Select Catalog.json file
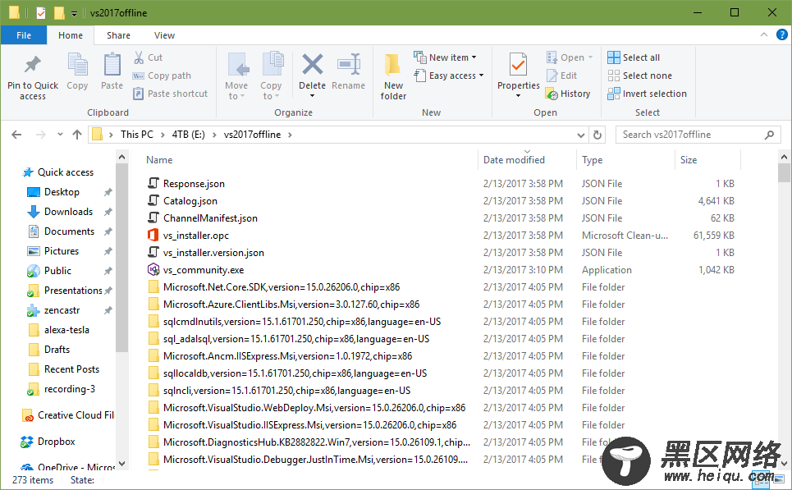Viewport: 792px width, 490px height. click(x=190, y=201)
